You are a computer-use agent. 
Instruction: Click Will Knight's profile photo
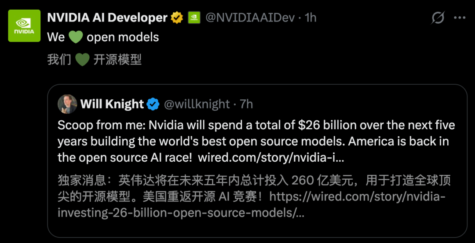click(x=67, y=104)
